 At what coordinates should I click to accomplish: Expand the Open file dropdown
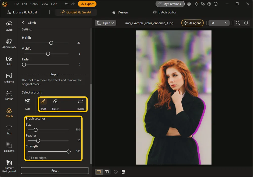tap(105, 23)
